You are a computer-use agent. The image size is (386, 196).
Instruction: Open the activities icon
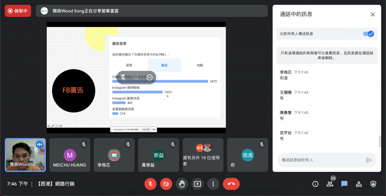coord(359,184)
